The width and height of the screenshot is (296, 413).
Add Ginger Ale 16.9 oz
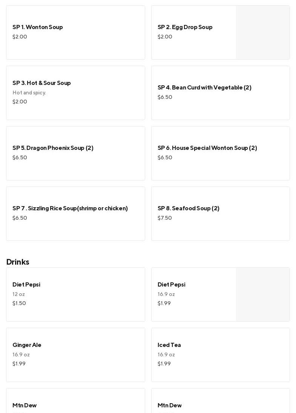[x=75, y=355]
